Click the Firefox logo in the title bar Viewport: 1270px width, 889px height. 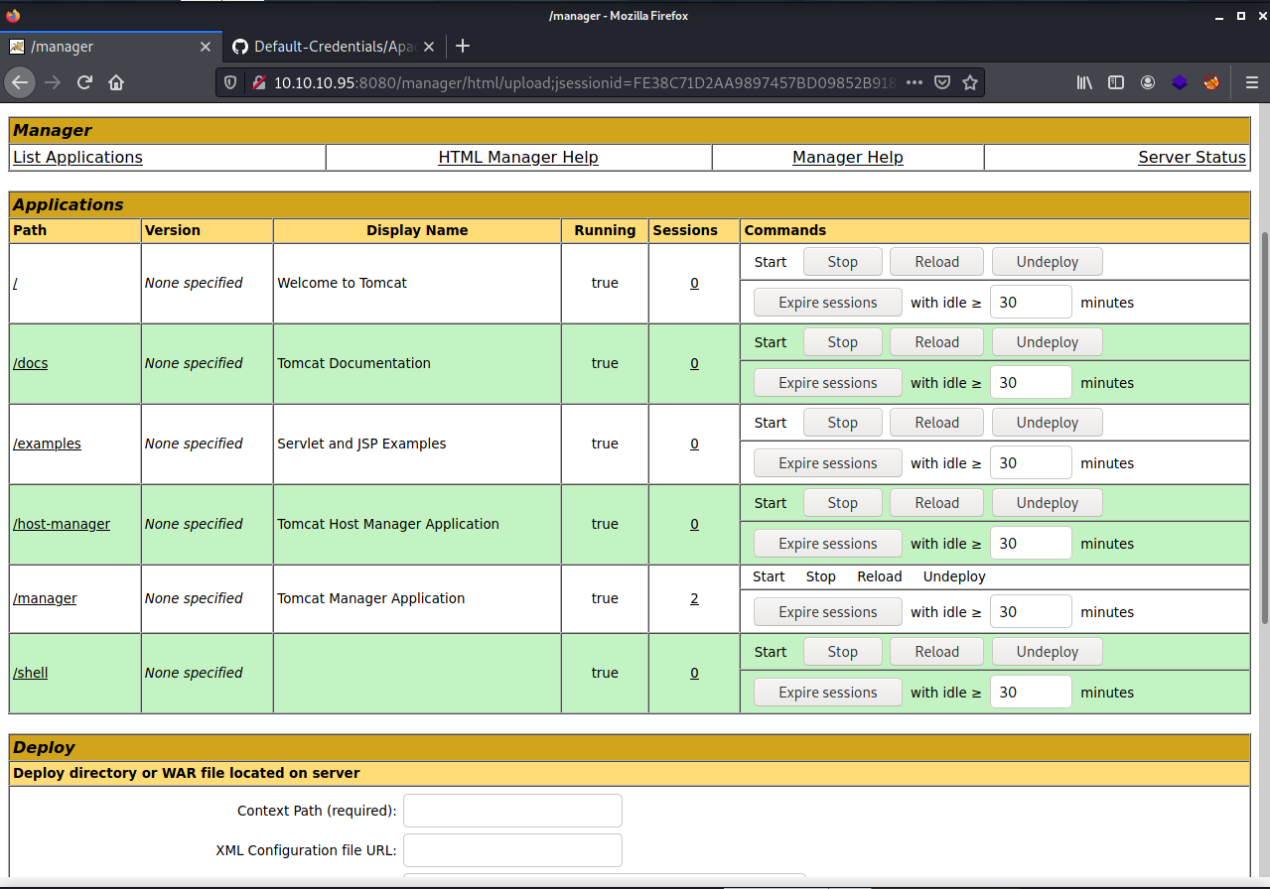[x=13, y=15]
